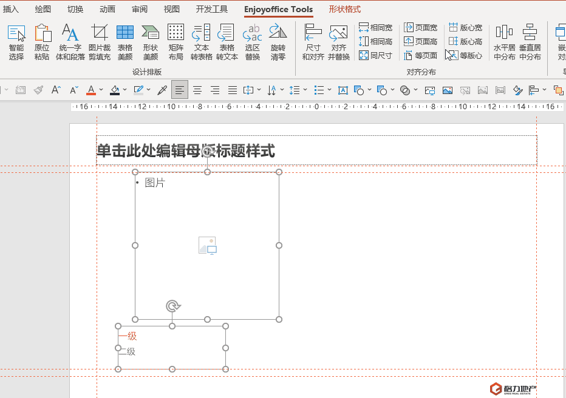This screenshot has height=398, width=566.
Task: Toggle align left paragraph button
Action: [x=179, y=90]
